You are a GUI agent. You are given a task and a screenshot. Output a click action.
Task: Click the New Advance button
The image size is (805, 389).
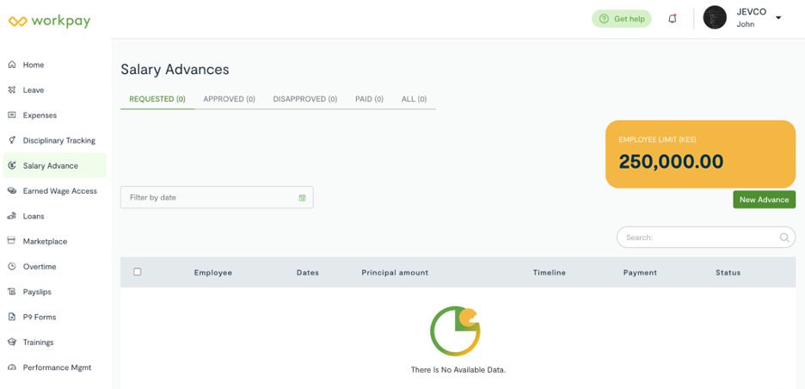[764, 200]
